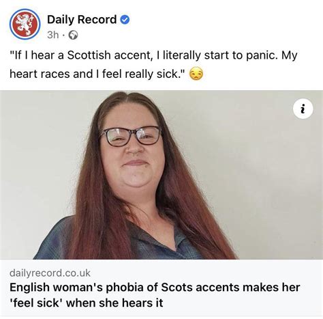Click the globe public audience icon
This screenshot has height=319, width=323.
click(x=73, y=35)
